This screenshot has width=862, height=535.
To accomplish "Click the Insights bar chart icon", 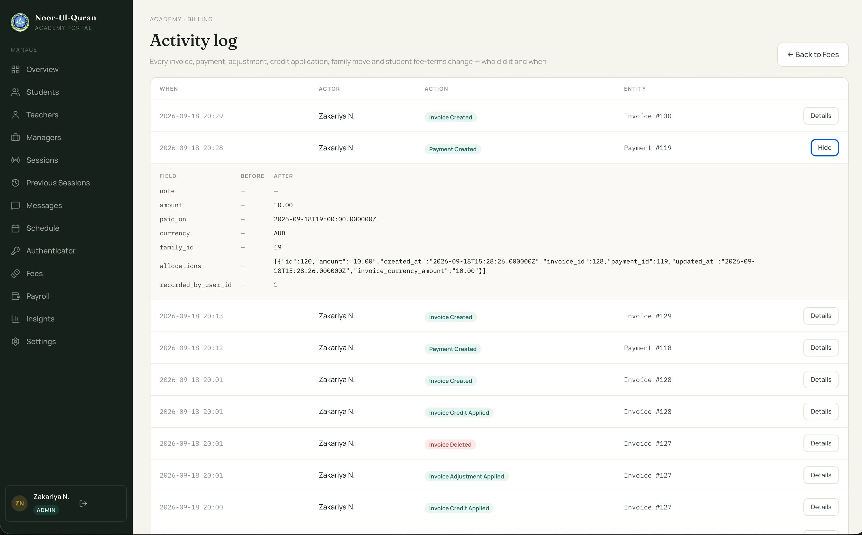I will (15, 319).
